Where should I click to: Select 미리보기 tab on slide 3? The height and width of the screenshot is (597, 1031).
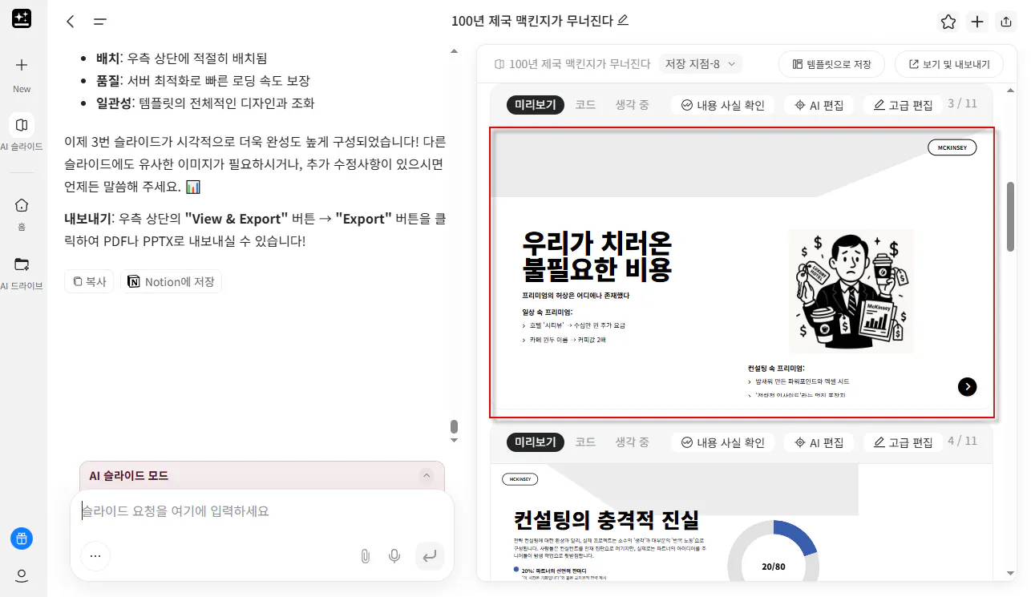click(536, 105)
